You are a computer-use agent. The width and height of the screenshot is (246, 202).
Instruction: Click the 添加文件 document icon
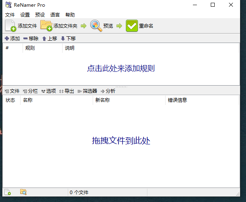point(10,26)
